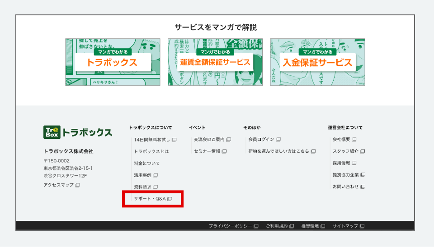
Task: Open the トラボックス manga banner
Action: point(113,62)
